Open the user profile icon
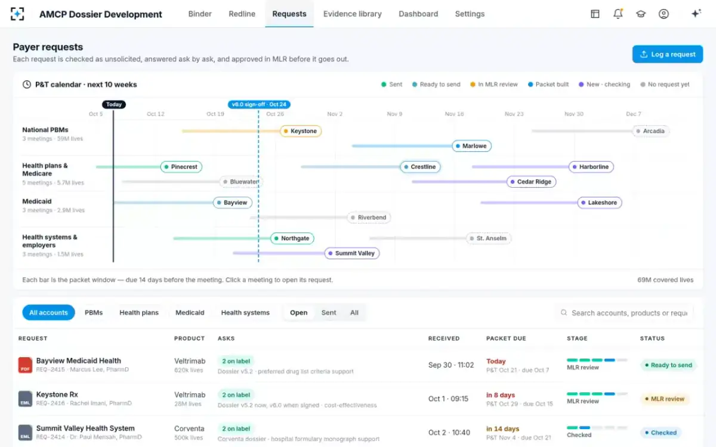The image size is (716, 447). tap(663, 14)
